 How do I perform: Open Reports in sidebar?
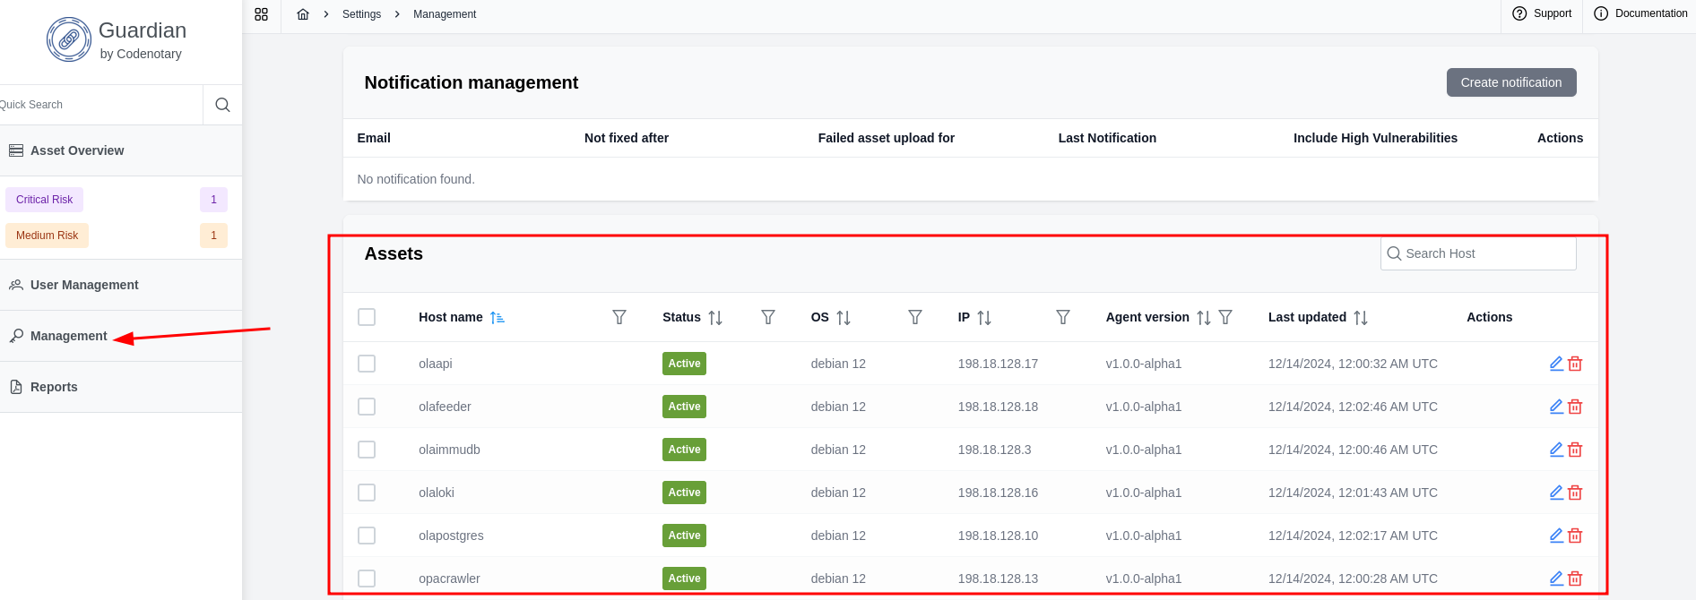pos(121,387)
